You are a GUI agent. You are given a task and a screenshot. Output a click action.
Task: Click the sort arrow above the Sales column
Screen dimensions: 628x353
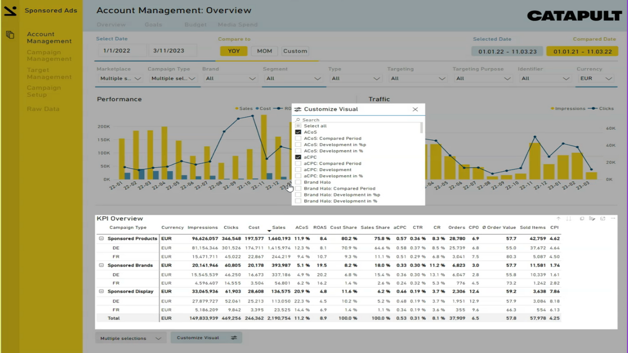pos(269,231)
